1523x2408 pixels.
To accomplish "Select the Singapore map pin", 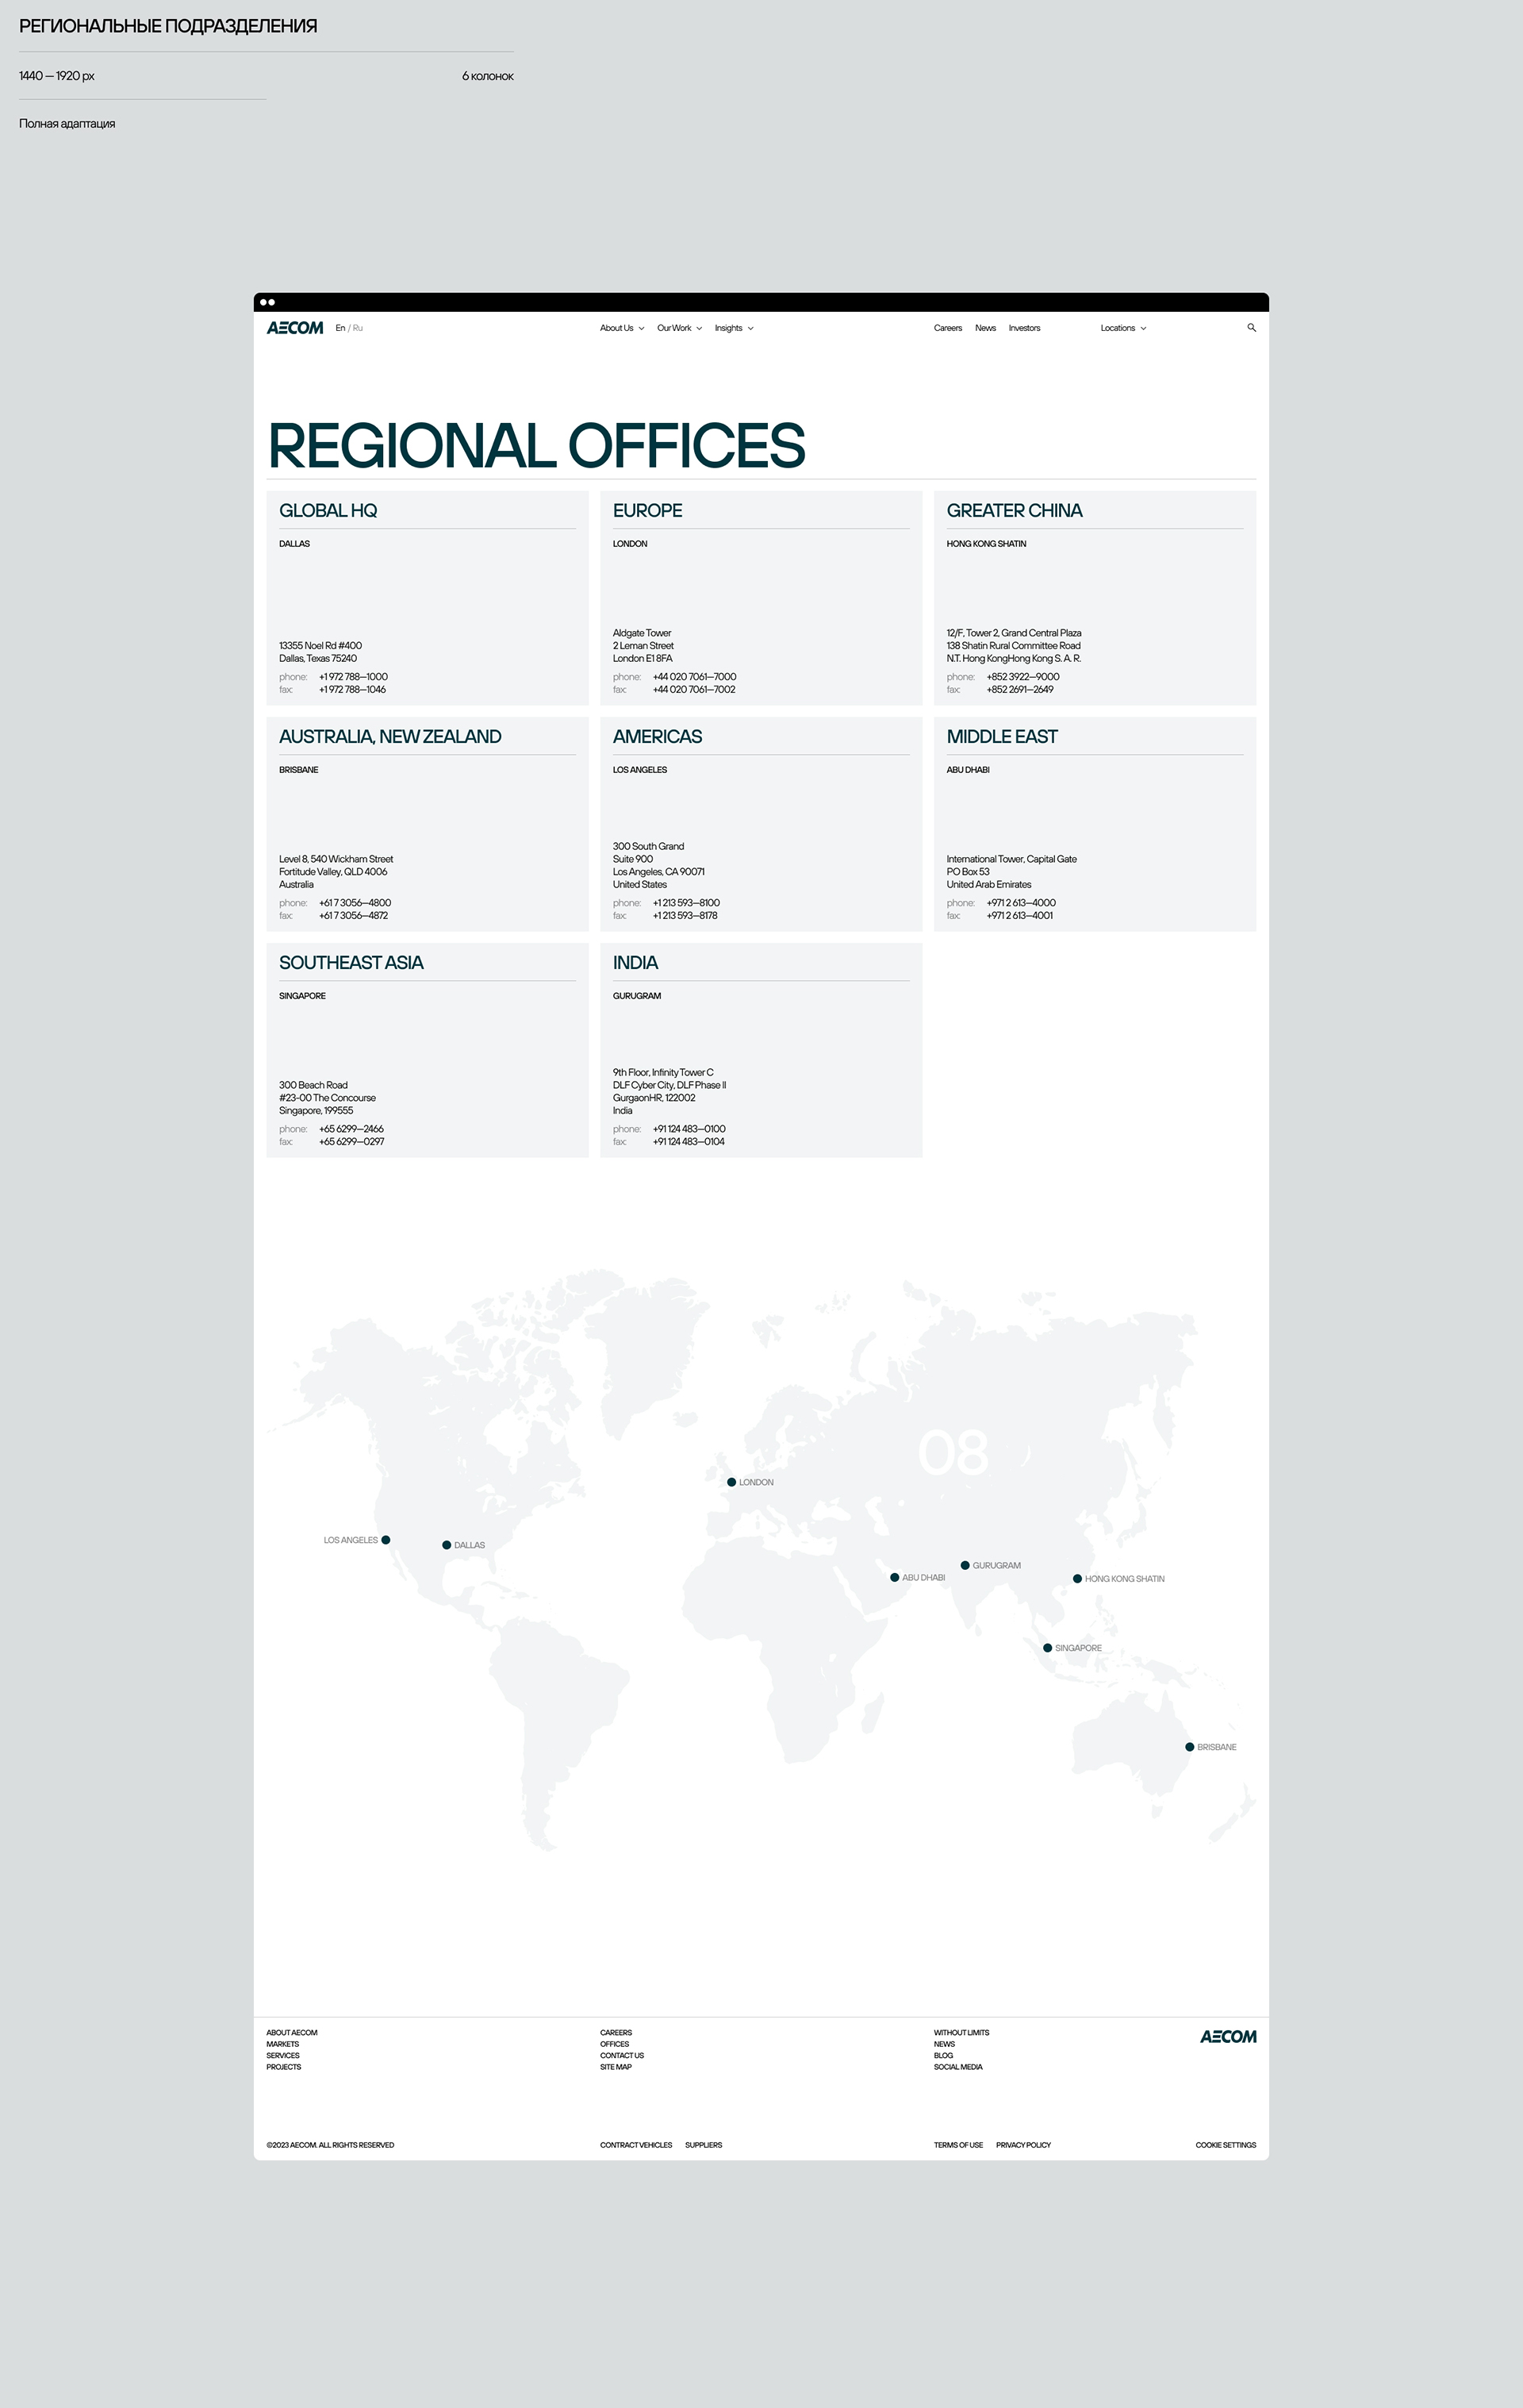I will [1047, 1648].
